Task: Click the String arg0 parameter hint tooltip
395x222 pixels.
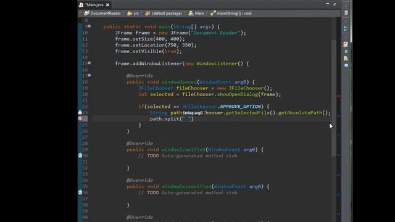Action: (x=193, y=113)
